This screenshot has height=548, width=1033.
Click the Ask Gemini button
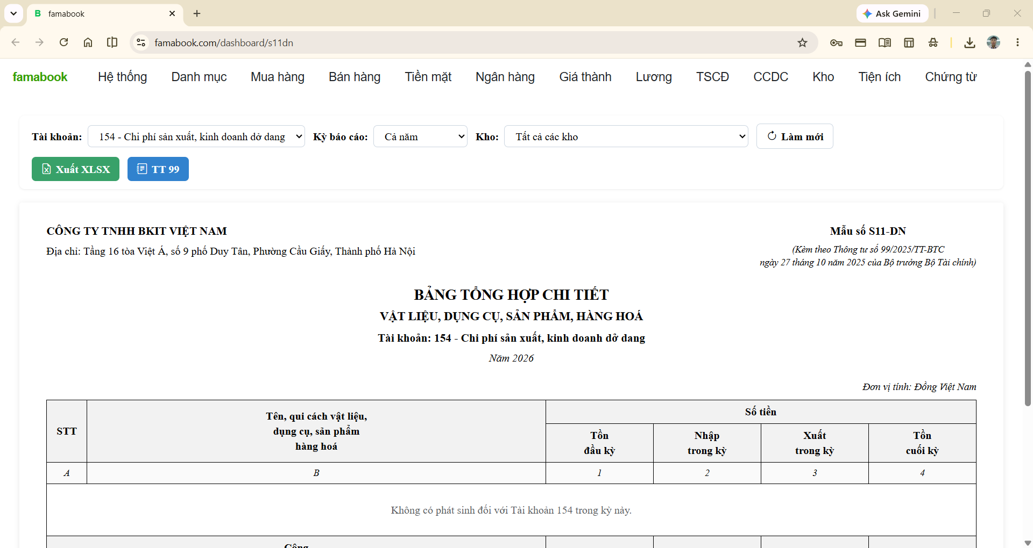point(892,13)
